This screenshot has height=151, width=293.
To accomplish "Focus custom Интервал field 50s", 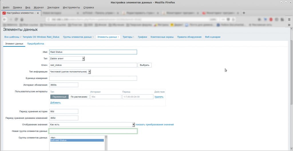I will click(106, 97).
